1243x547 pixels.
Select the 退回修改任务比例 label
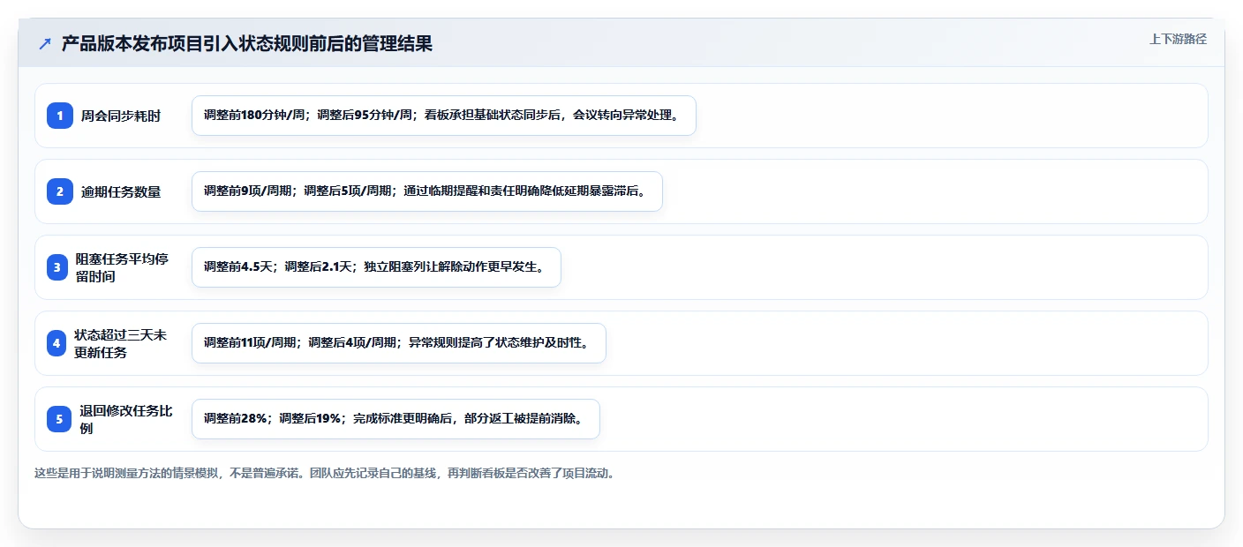point(126,419)
